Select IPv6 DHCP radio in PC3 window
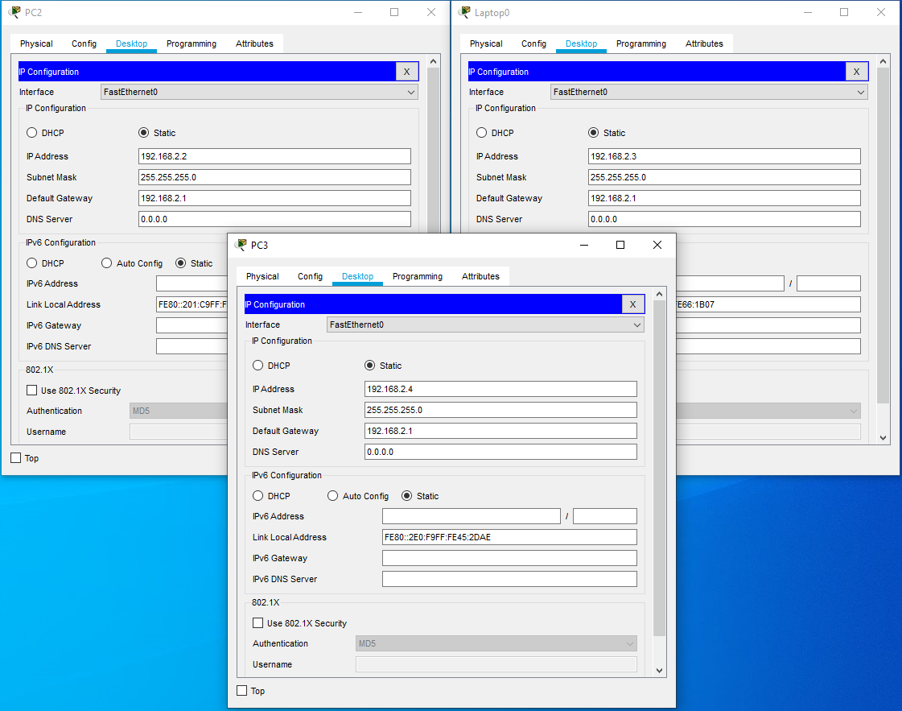 [x=257, y=496]
